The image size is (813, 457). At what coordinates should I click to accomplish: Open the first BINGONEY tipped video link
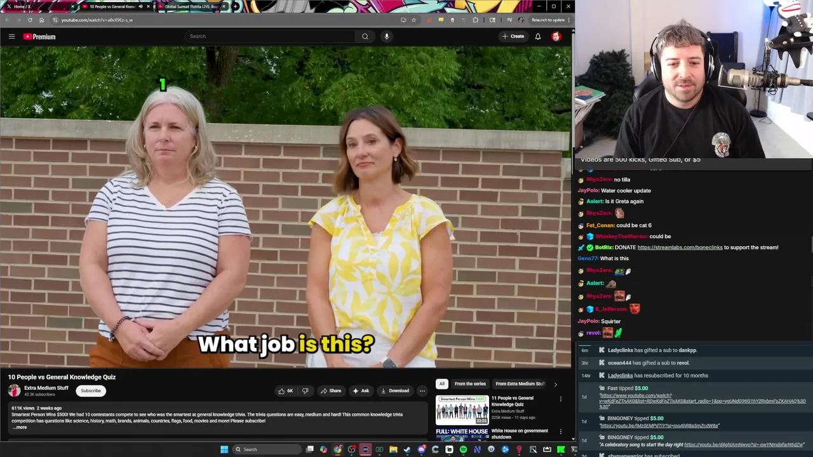click(x=659, y=426)
